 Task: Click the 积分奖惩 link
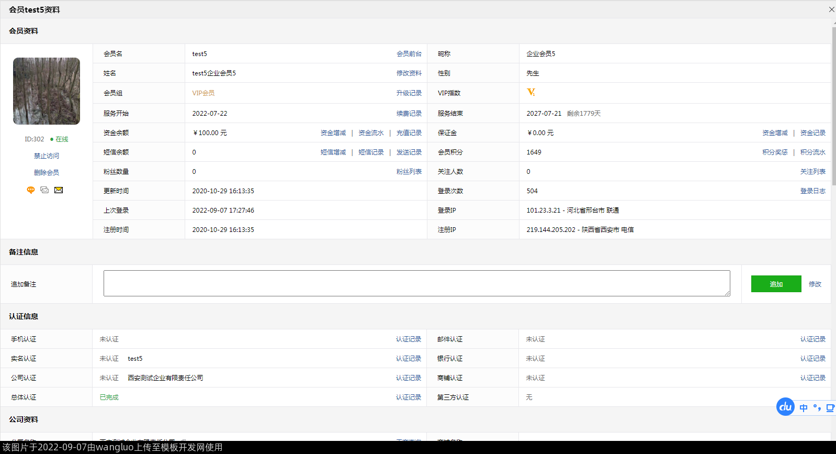pos(775,152)
